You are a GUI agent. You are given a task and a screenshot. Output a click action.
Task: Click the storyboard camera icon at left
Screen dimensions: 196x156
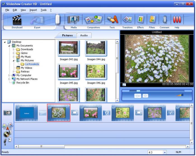pos(8,113)
